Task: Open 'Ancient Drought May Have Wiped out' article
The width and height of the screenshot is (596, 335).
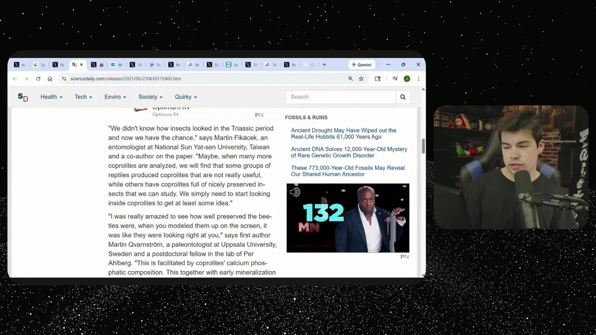Action: [x=344, y=134]
